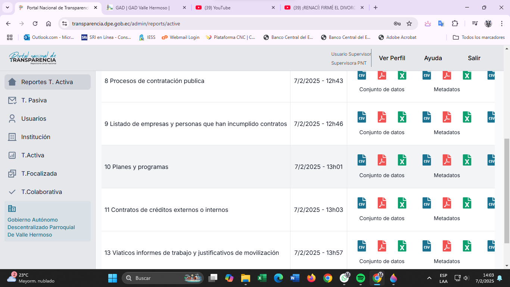This screenshot has width=510, height=287.
Task: Download Excel metadata for Contratos de créditos
Action: pyautogui.click(x=467, y=203)
